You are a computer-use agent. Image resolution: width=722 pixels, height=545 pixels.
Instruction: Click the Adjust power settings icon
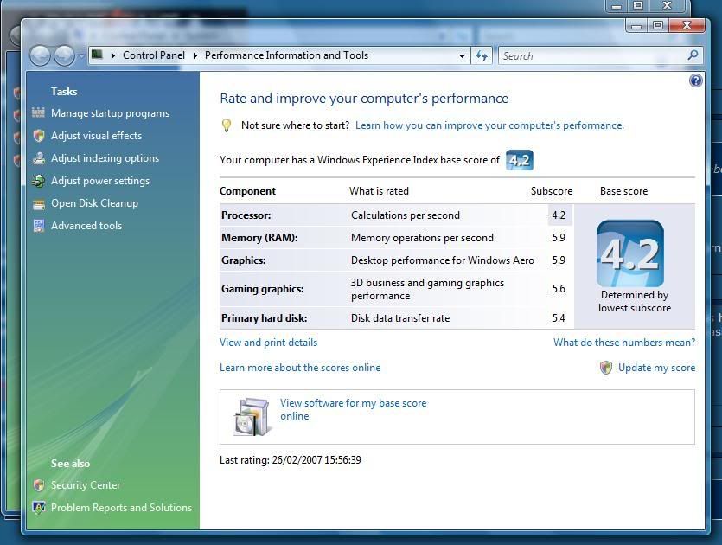click(38, 181)
